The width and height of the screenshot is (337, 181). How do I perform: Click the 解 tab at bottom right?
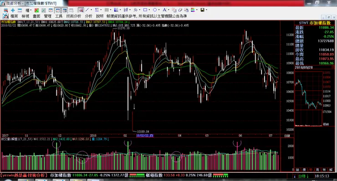331,170
